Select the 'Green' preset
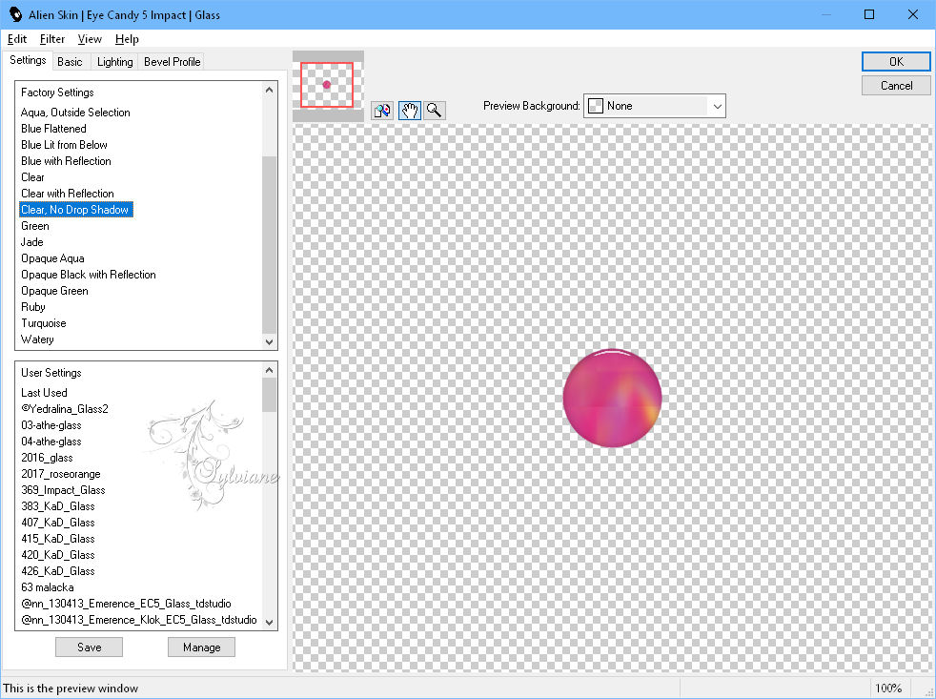The image size is (936, 699). coord(35,226)
